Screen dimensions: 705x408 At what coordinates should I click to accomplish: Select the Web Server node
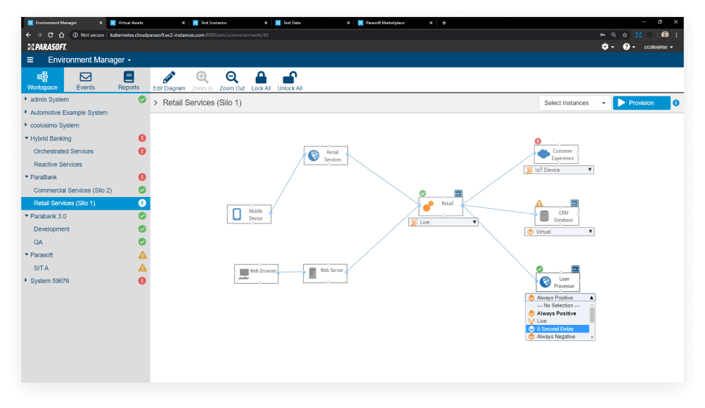(325, 273)
